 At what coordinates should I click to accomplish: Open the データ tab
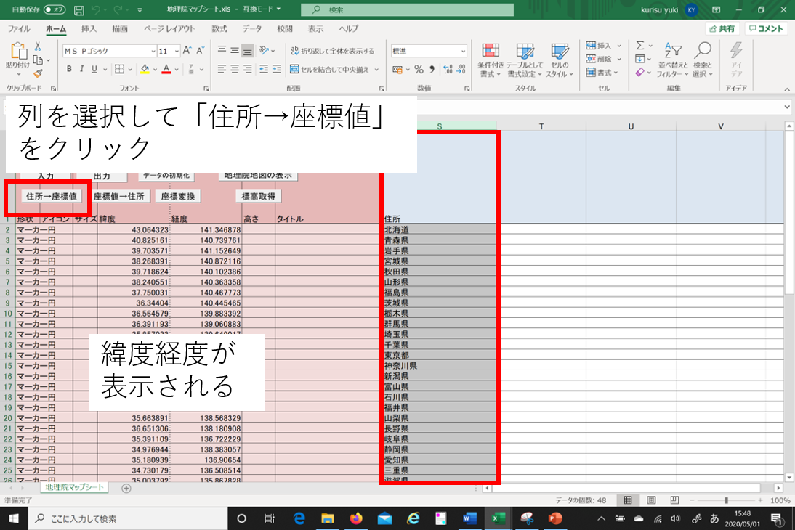252,29
